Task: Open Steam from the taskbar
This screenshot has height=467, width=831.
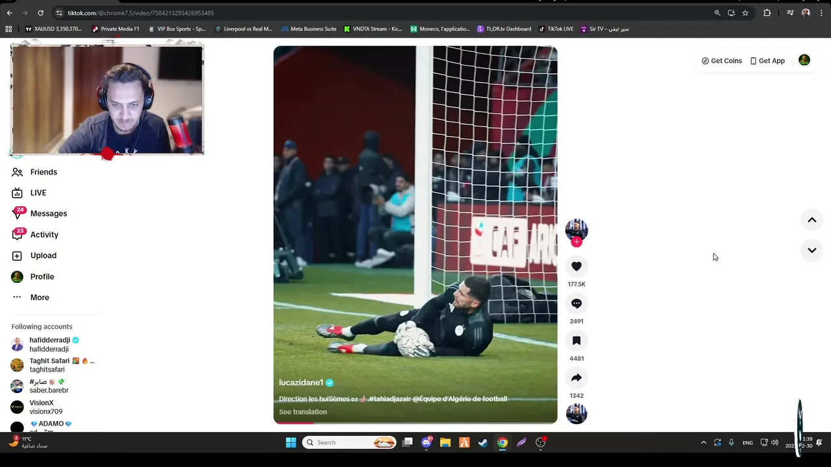Action: pyautogui.click(x=483, y=442)
